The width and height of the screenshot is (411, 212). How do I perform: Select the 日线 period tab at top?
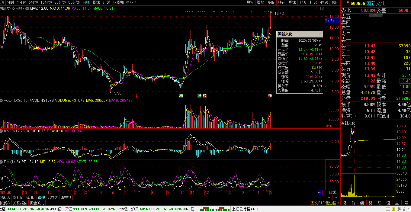pyautogui.click(x=86, y=2)
